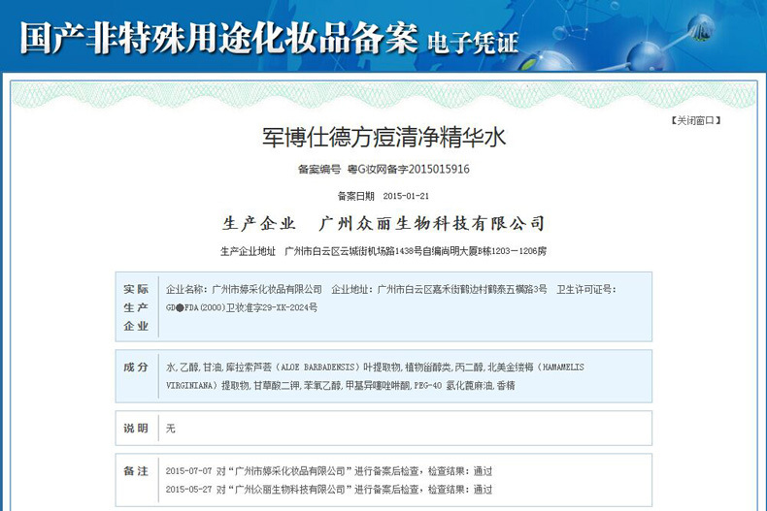The image size is (767, 511).
Task: Click the 说明 section label
Action: [x=136, y=429]
